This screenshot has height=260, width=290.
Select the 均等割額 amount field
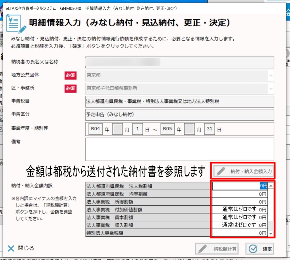coord(240,194)
